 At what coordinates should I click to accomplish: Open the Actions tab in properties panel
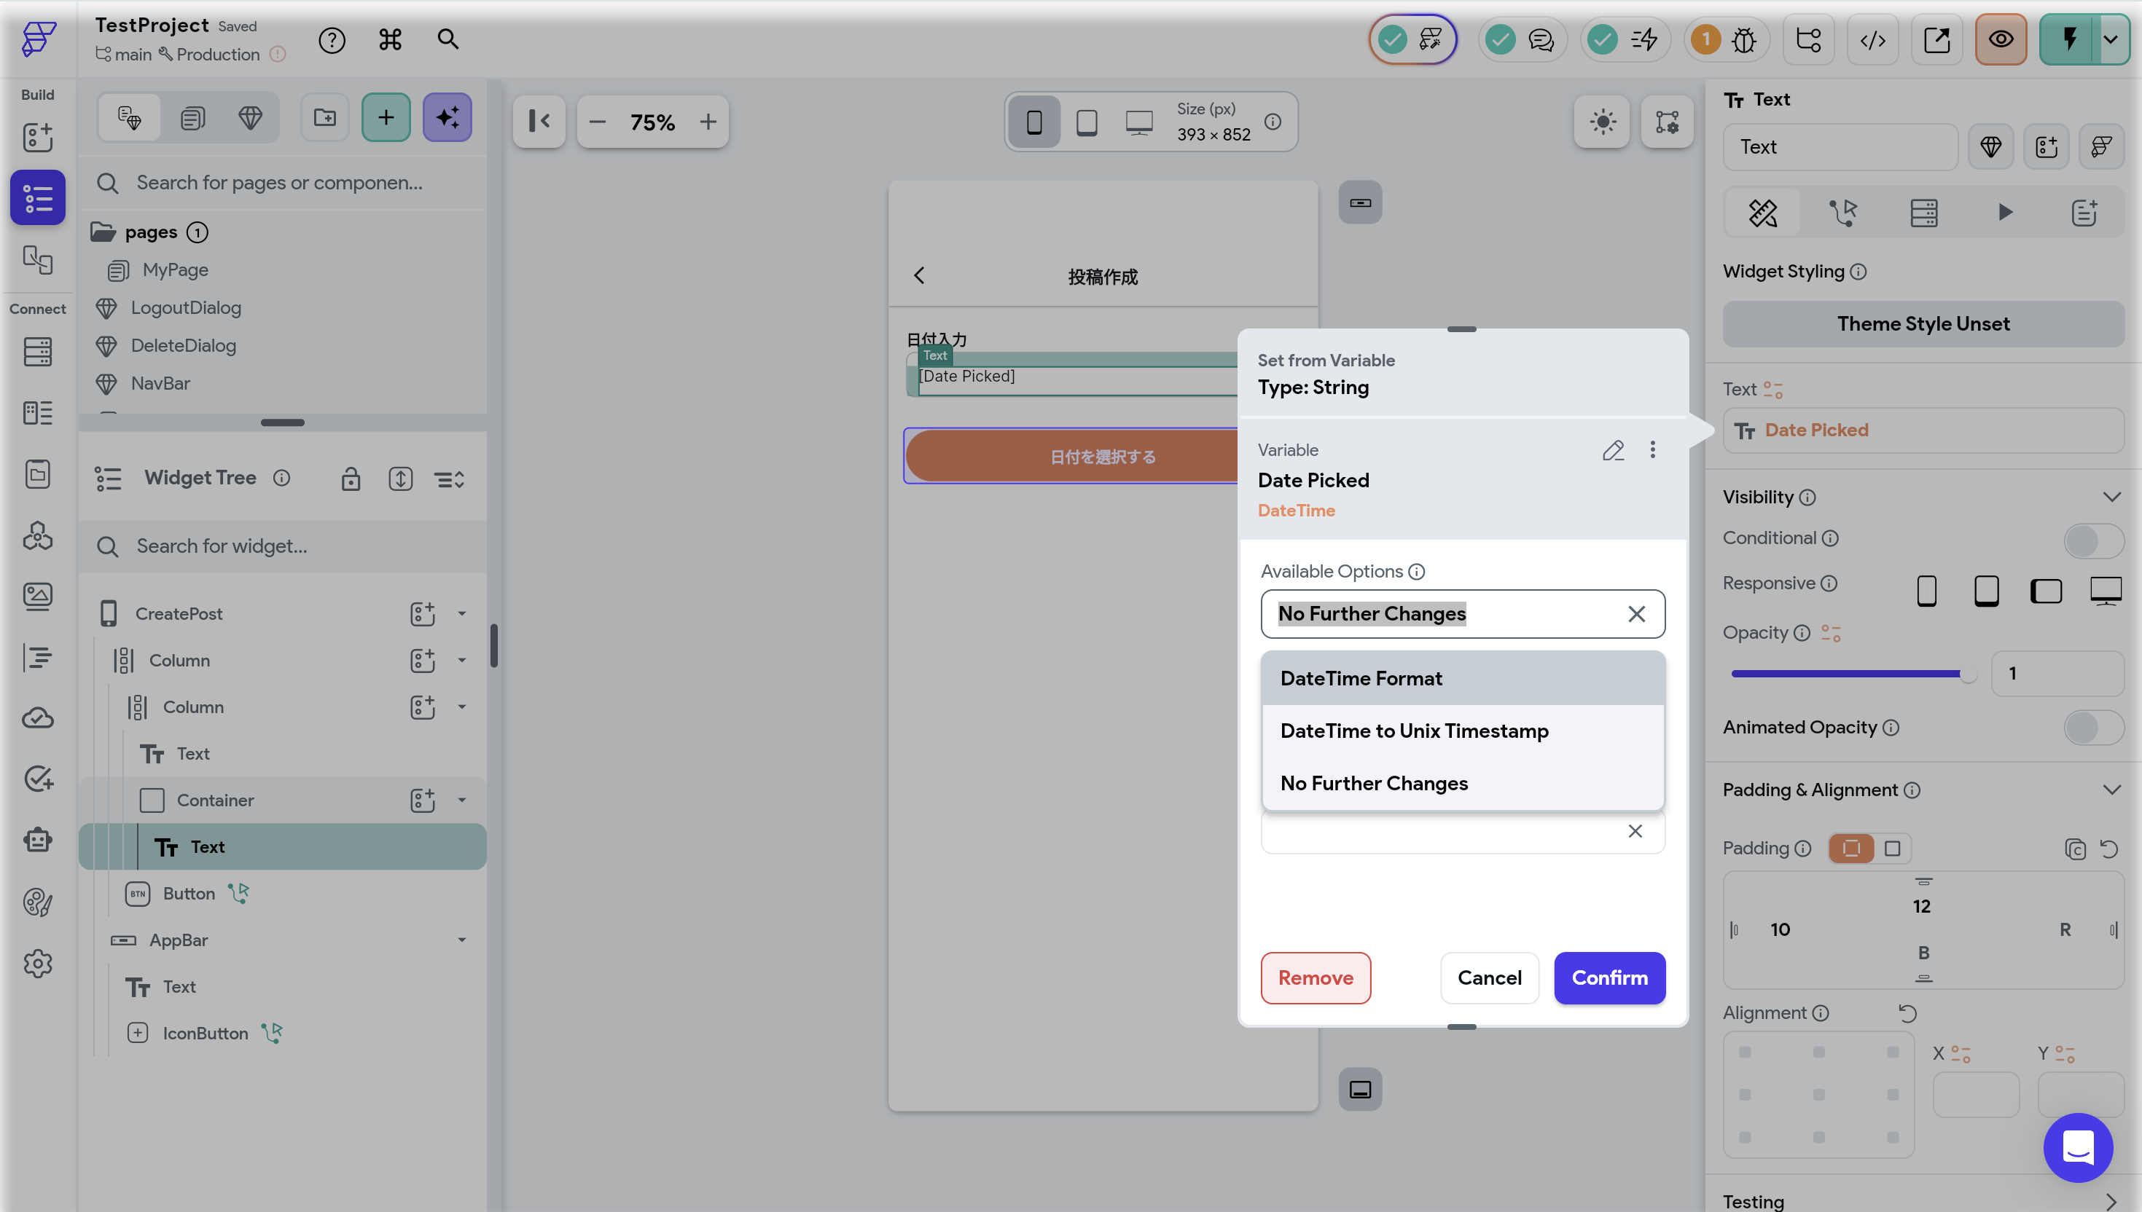click(1843, 213)
